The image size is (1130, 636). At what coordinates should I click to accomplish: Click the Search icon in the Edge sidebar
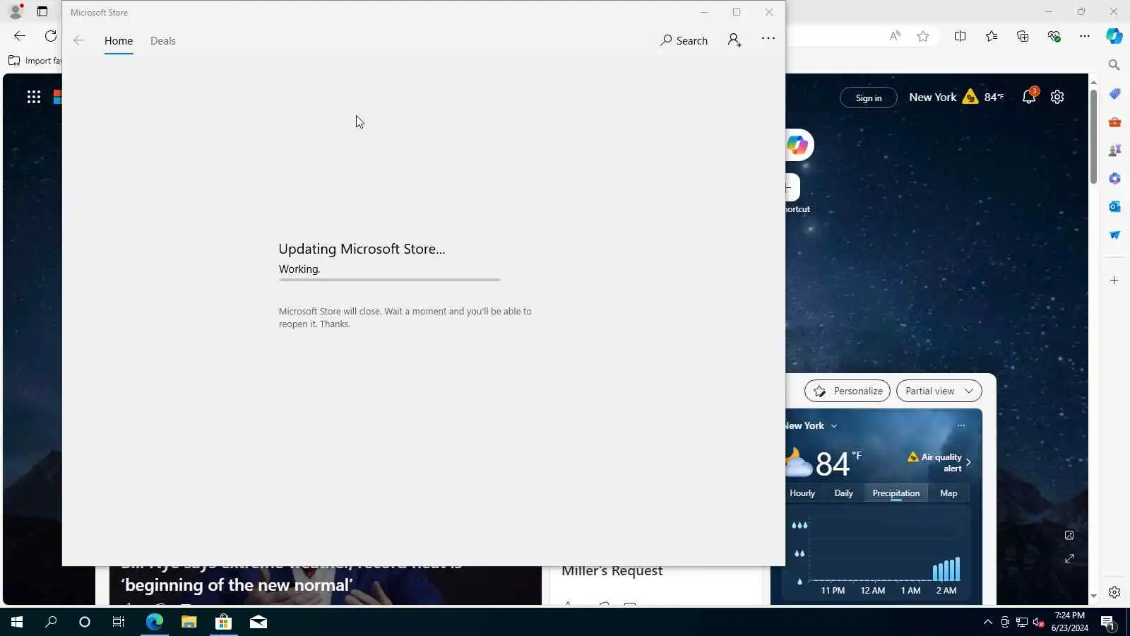point(1114,65)
